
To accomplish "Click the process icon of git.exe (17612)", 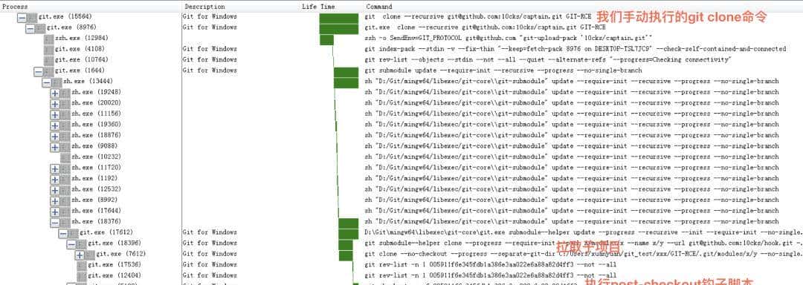I will tap(73, 233).
